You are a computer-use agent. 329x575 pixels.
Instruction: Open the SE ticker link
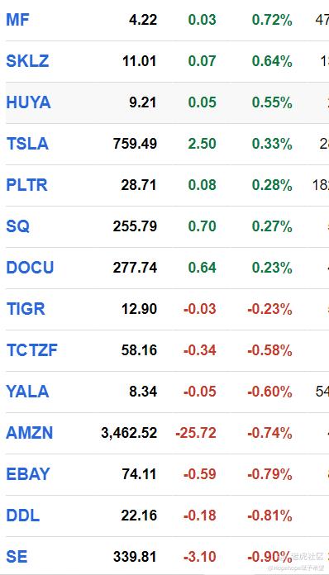point(17,557)
